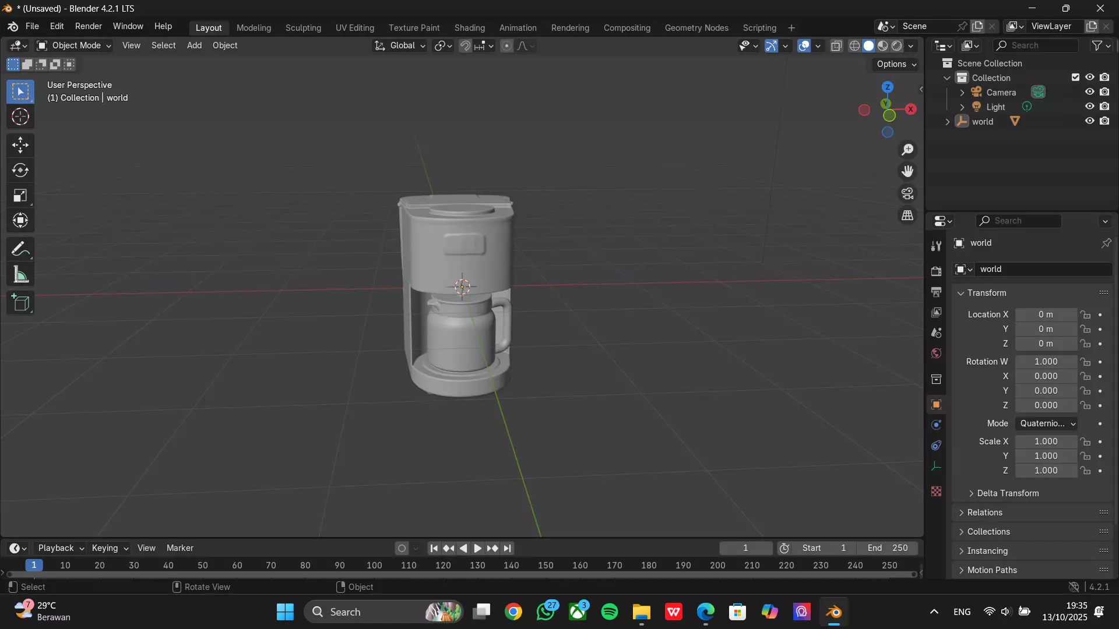
Task: Open rotation Mode Quaternion dropdown
Action: [x=1046, y=423]
